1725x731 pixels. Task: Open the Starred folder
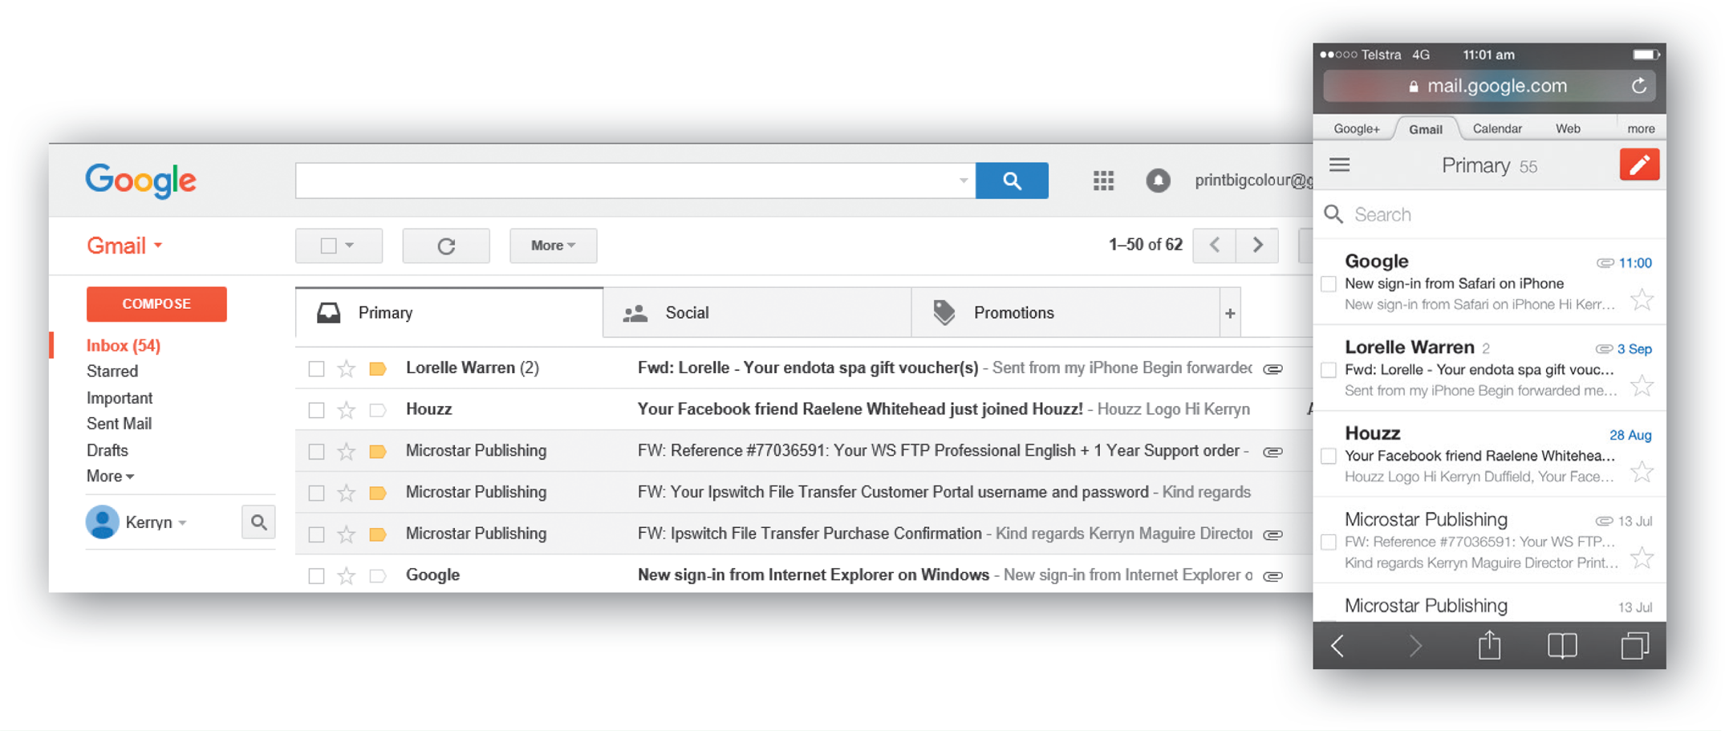coord(112,372)
